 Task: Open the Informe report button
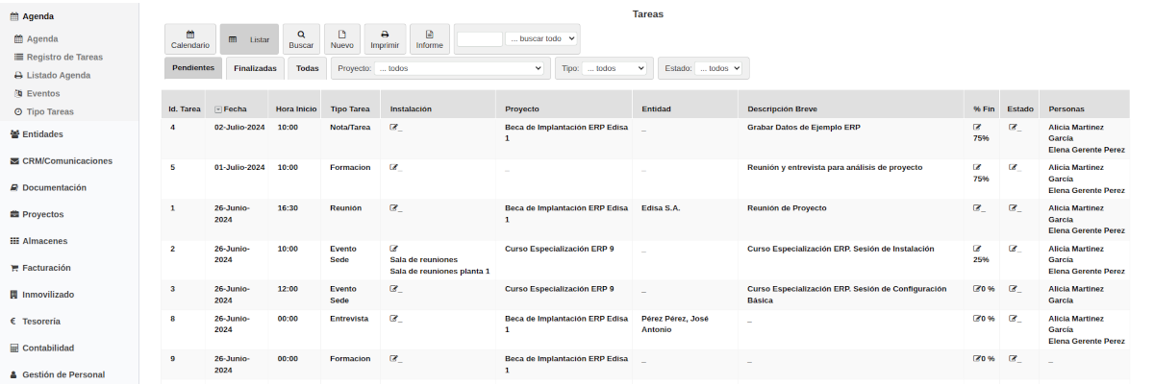(429, 39)
